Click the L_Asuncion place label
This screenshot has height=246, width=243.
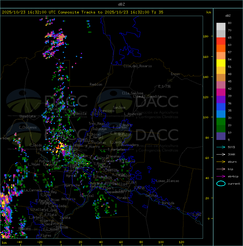click(x=133, y=114)
